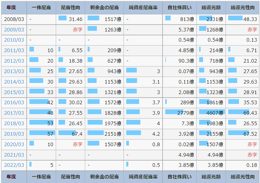Select the total return ratio 6.71
260x183 pixels.
point(252,50)
